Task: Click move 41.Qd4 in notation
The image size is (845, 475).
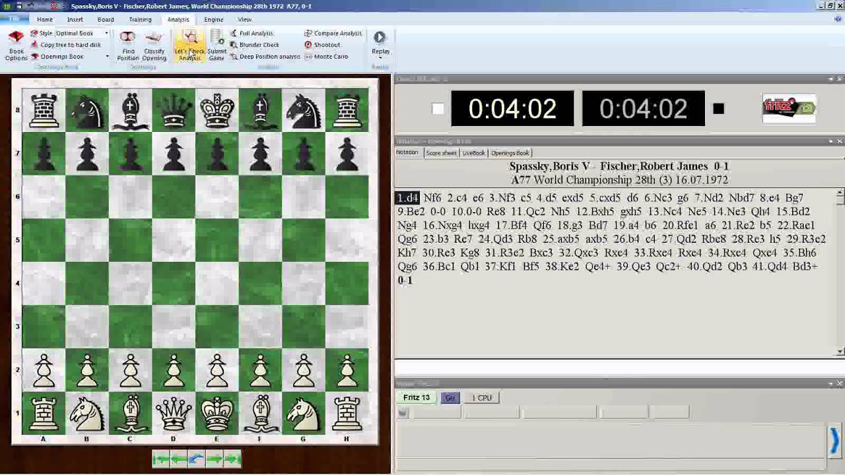Action: [771, 267]
